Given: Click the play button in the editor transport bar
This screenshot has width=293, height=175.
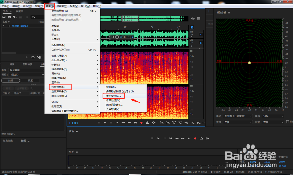Looking at the screenshot, I should (105, 123).
